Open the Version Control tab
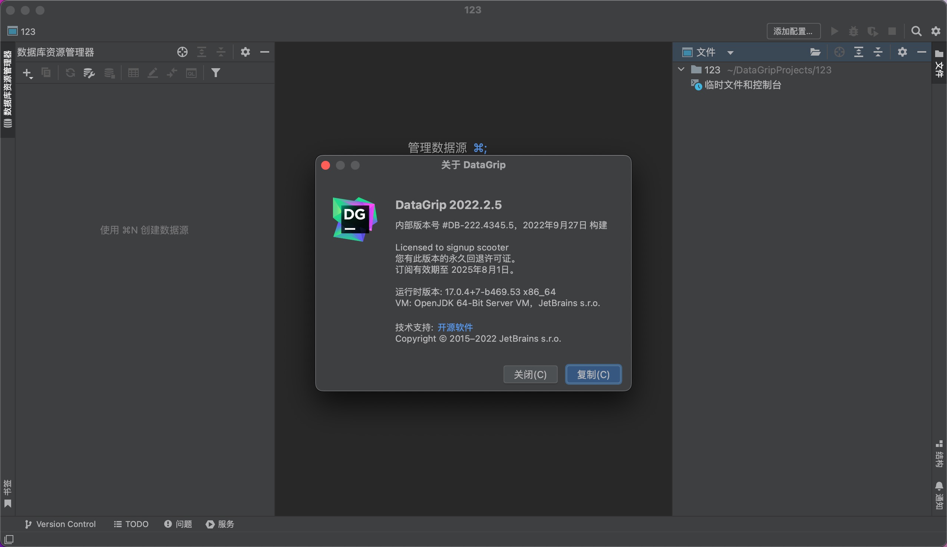Viewport: 947px width, 547px height. 60,524
